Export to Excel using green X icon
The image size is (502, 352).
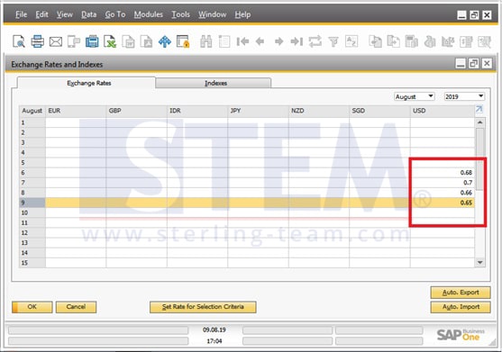(x=110, y=41)
